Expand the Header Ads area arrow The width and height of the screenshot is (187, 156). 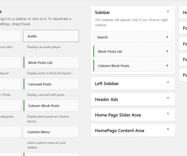click(x=168, y=98)
